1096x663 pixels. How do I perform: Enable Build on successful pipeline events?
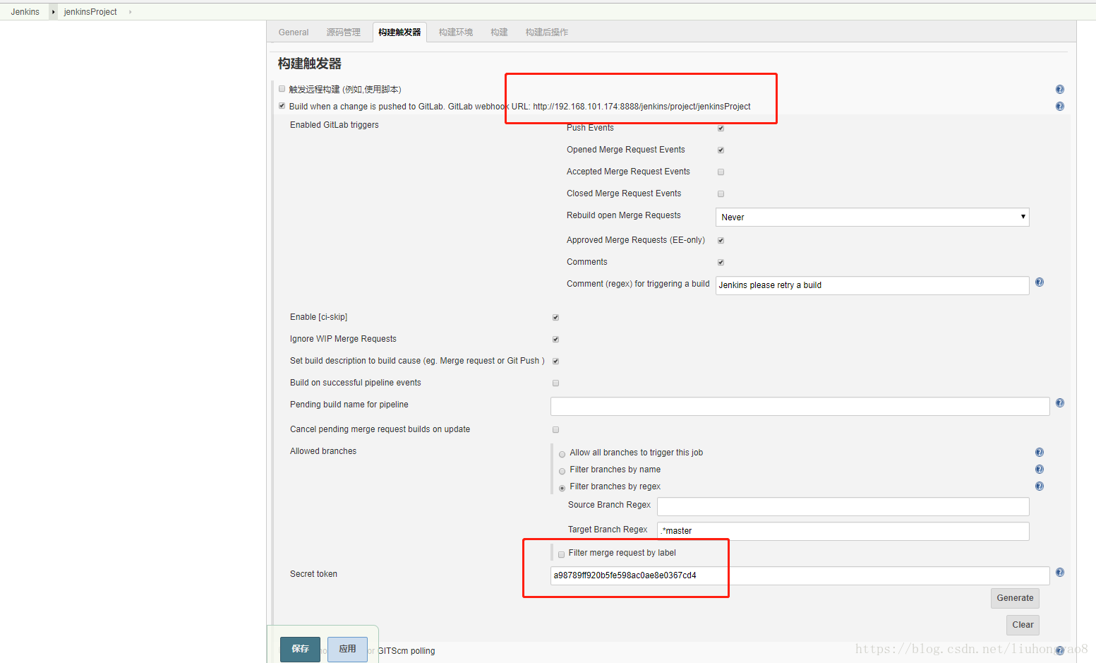tap(555, 383)
